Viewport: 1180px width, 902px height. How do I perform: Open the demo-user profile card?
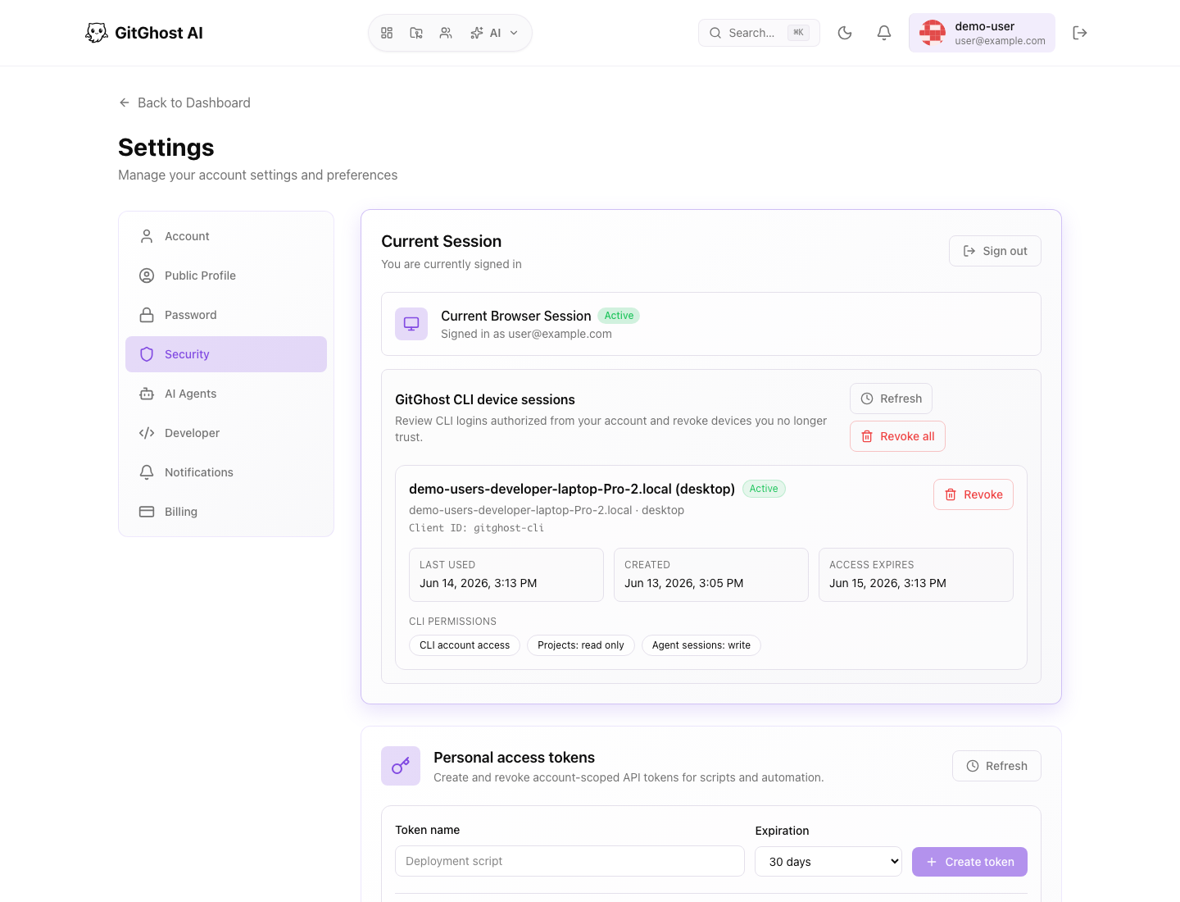coord(982,33)
